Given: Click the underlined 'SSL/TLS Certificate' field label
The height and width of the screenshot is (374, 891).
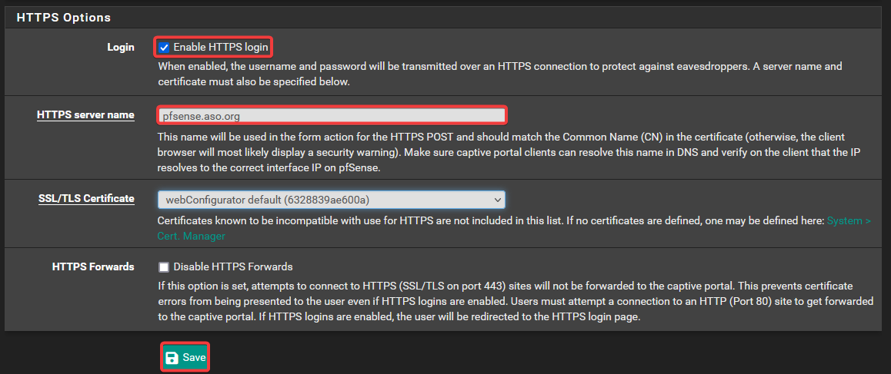Looking at the screenshot, I should coord(86,199).
